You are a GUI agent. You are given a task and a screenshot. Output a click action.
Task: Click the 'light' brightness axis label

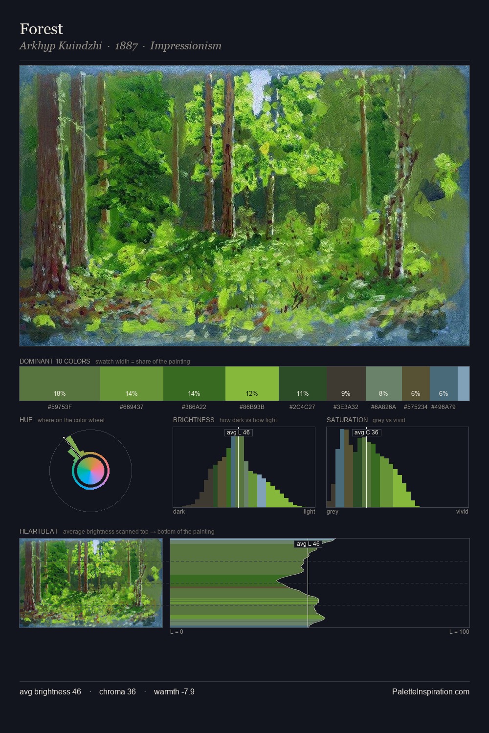(310, 512)
